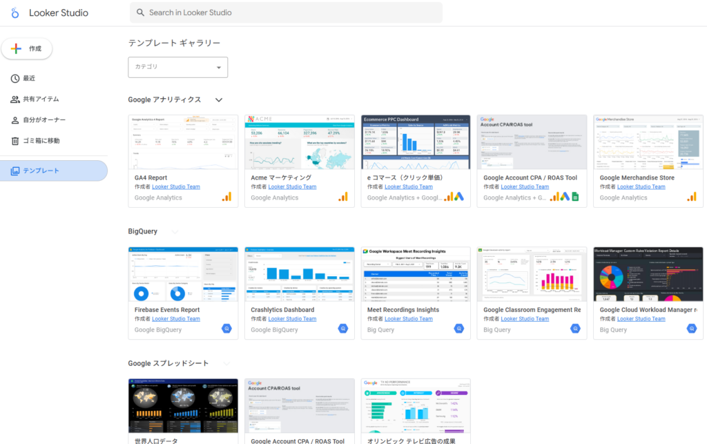Select 共有アイテム in the sidebar
707x444 pixels.
[41, 99]
